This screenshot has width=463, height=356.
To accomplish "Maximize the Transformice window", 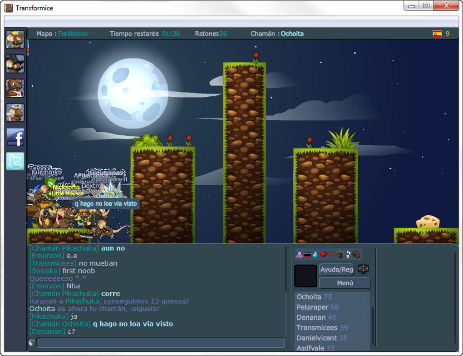I will (426, 6).
